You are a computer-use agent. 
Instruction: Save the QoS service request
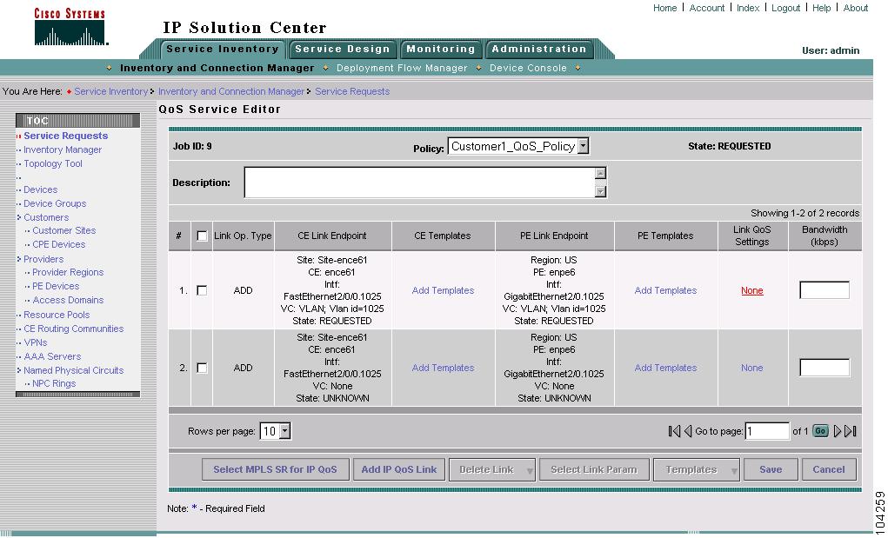click(x=771, y=469)
